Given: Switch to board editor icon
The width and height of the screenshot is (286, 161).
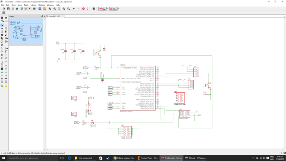Looking at the screenshot, I should point(22,9).
